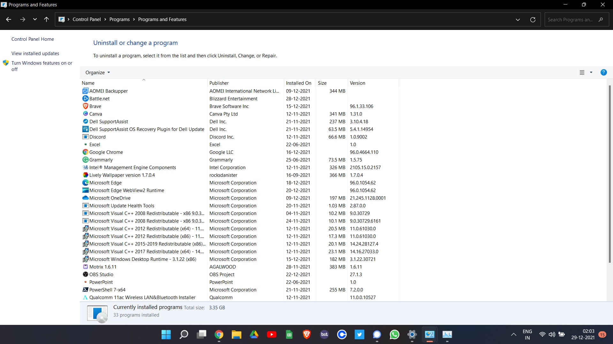The image size is (613, 344).
Task: Open Task View on the taskbar
Action: 201,334
